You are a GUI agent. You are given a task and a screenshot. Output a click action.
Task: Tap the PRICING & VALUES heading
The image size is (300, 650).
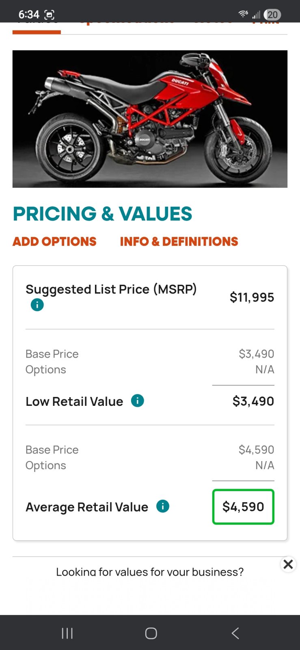(102, 214)
